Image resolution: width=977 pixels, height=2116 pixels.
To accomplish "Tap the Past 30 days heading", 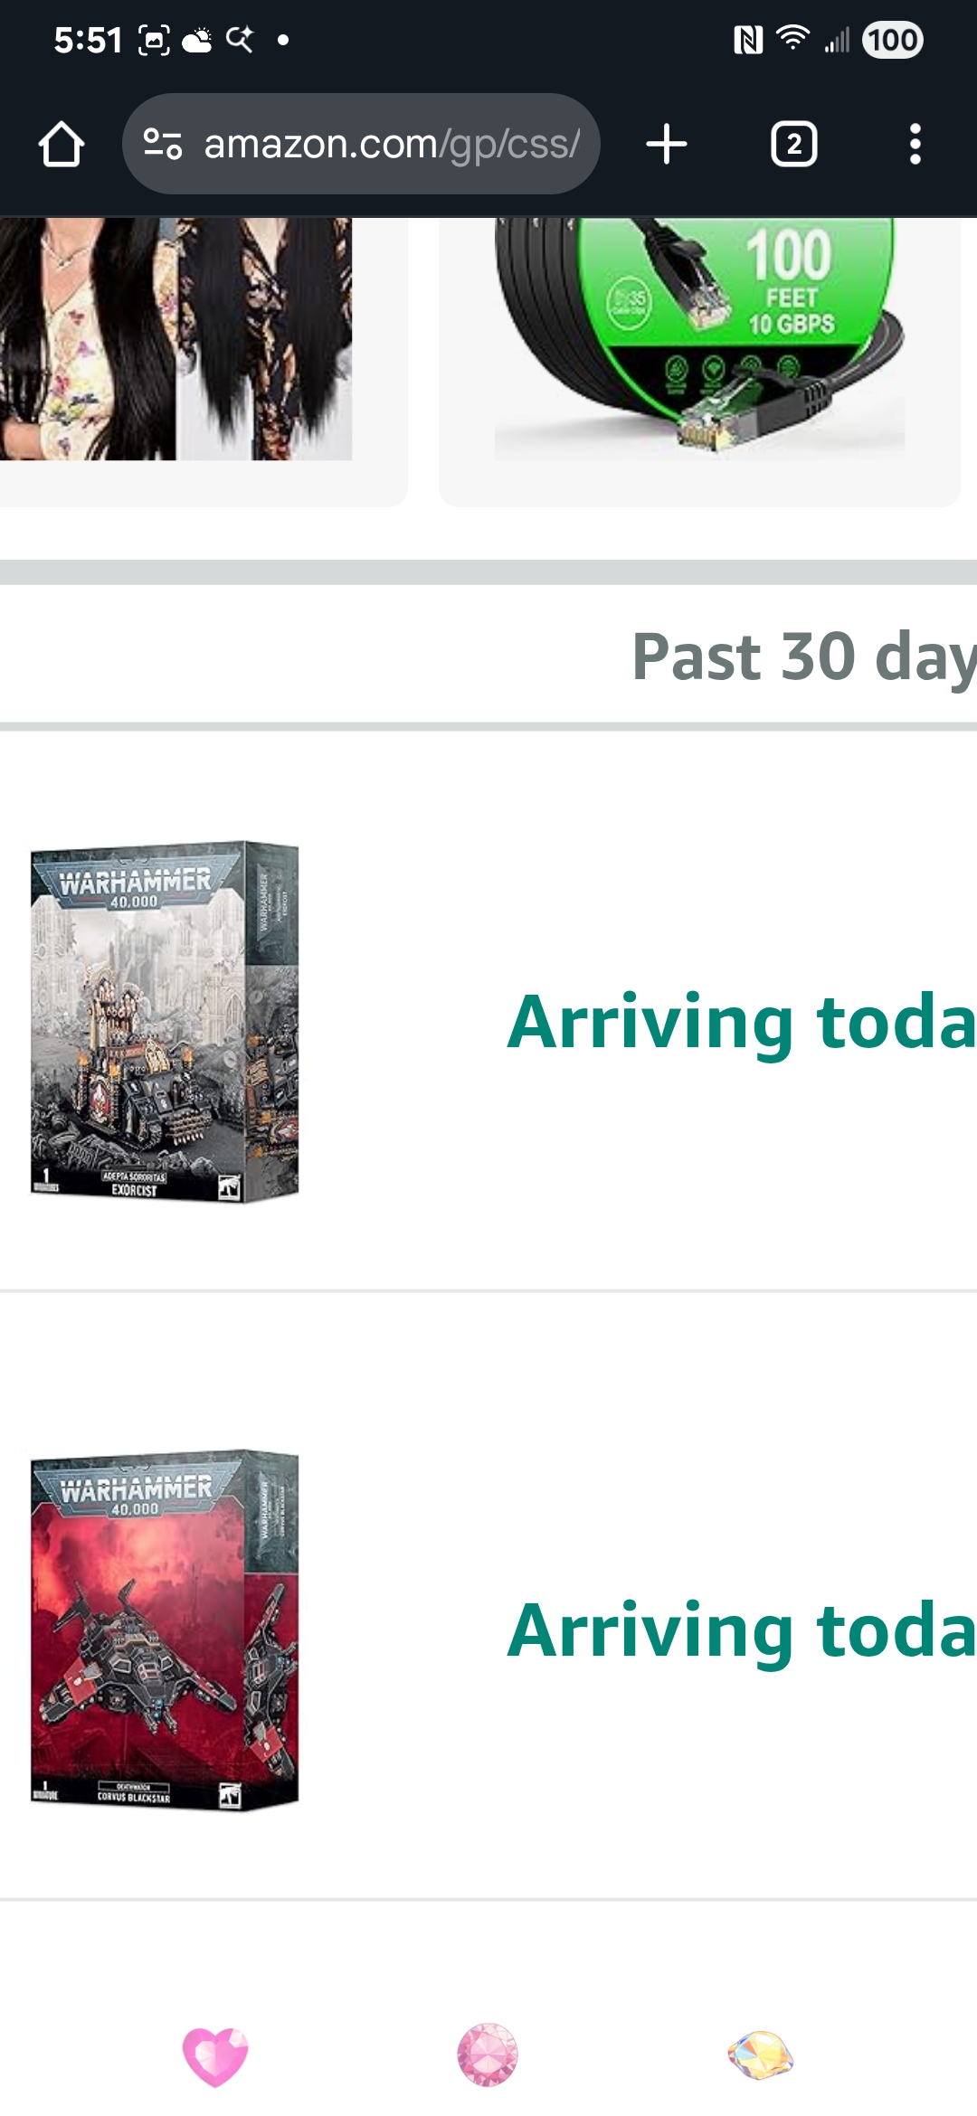I will click(x=803, y=657).
